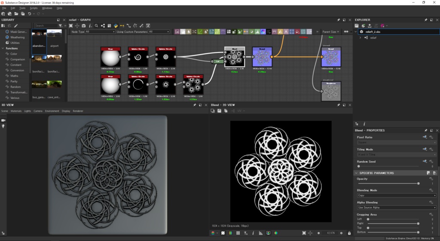440x241 pixels.
Task: Click the save icon in 2D view toolbar
Action: click(x=219, y=111)
